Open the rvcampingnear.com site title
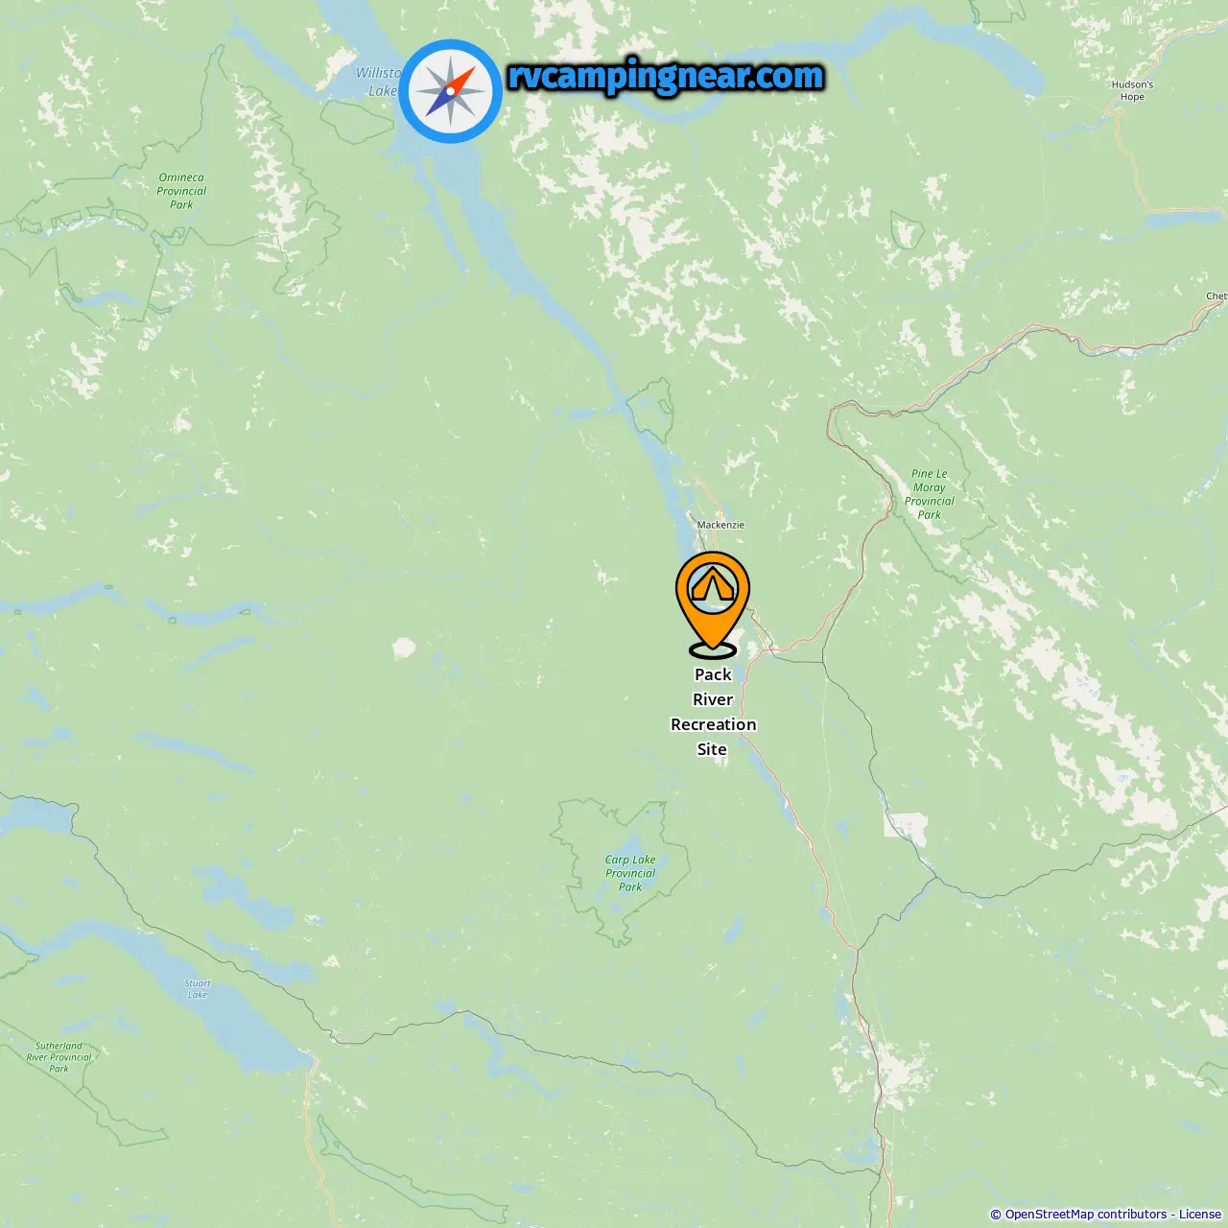1228x1228 pixels. pos(666,76)
